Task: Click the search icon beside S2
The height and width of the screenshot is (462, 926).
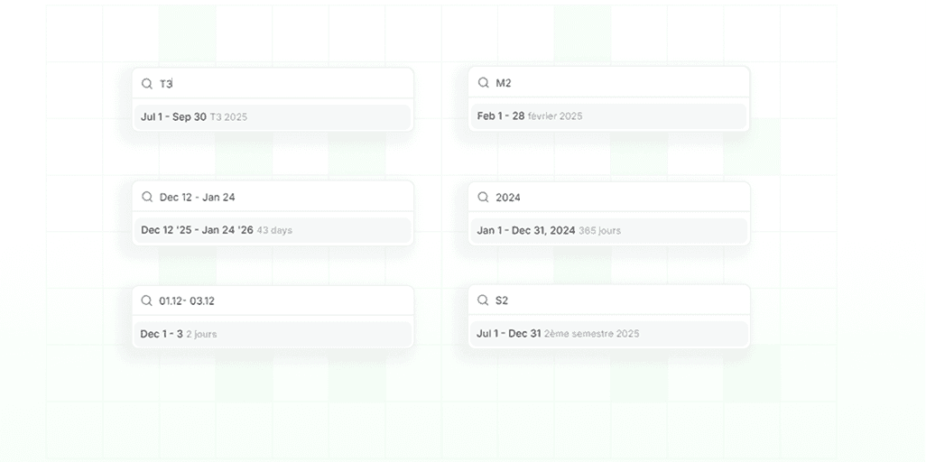Action: [x=483, y=300]
